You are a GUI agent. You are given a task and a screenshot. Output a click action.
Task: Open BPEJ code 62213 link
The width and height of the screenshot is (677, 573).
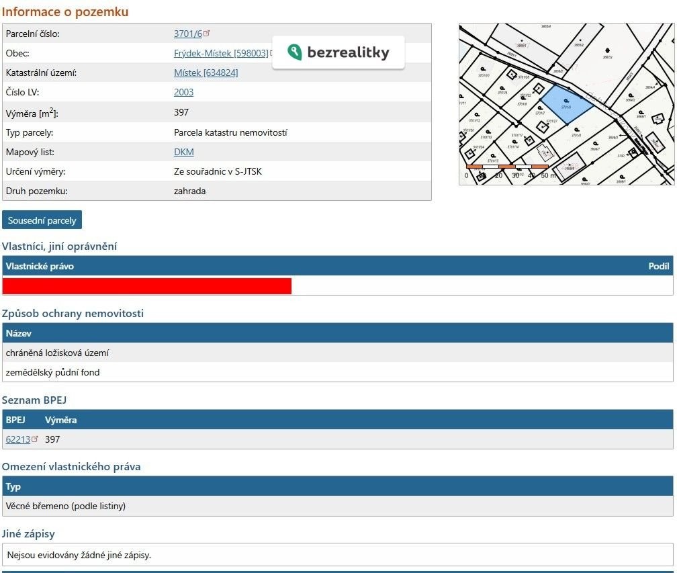tap(18, 439)
